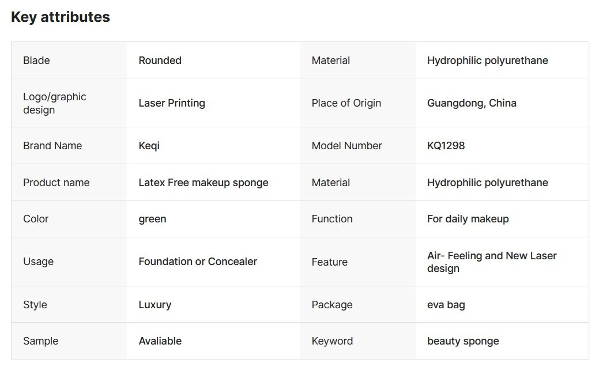Click the Blade attribute label

(36, 60)
